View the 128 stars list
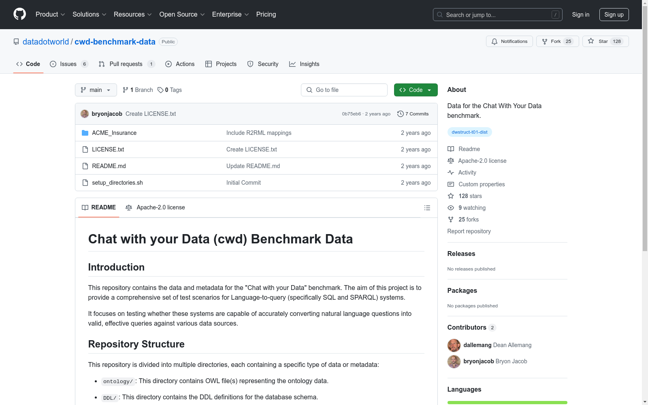Image resolution: width=648 pixels, height=405 pixels. (465, 196)
